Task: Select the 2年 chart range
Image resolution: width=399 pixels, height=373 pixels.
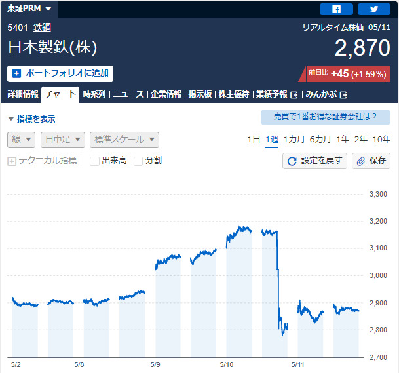Action: click(361, 140)
